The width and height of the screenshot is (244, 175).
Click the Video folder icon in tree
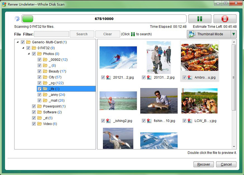click(x=40, y=124)
